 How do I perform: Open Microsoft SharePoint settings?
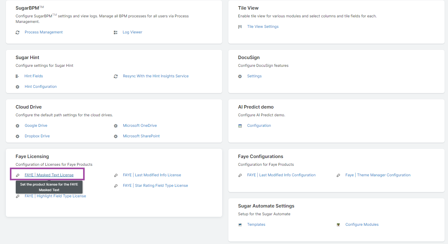point(141,136)
